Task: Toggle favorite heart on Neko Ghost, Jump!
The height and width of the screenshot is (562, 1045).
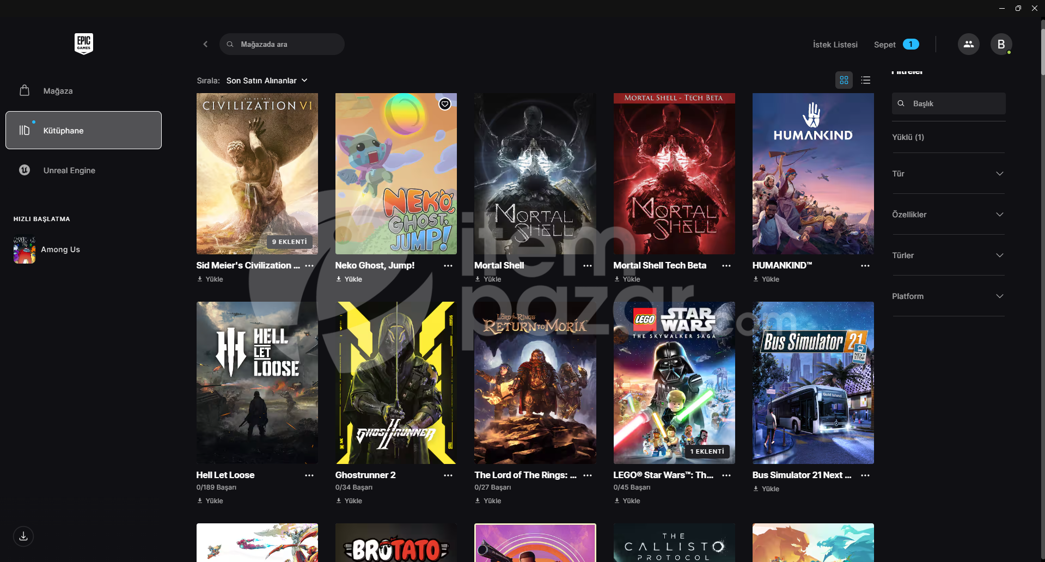Action: [445, 104]
